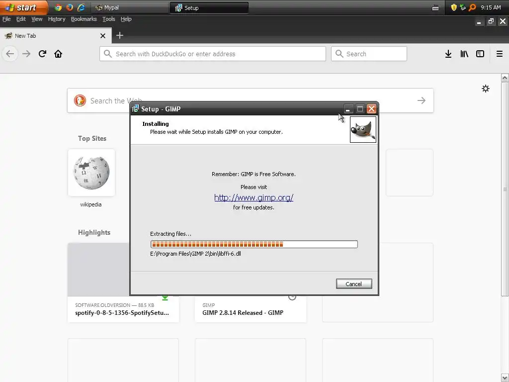Open the wikipedia top site tile
Viewport: 509px width, 382px height.
[x=91, y=173]
